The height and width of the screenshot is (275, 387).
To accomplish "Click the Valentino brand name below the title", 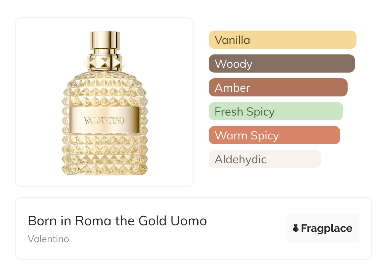I will click(48, 239).
